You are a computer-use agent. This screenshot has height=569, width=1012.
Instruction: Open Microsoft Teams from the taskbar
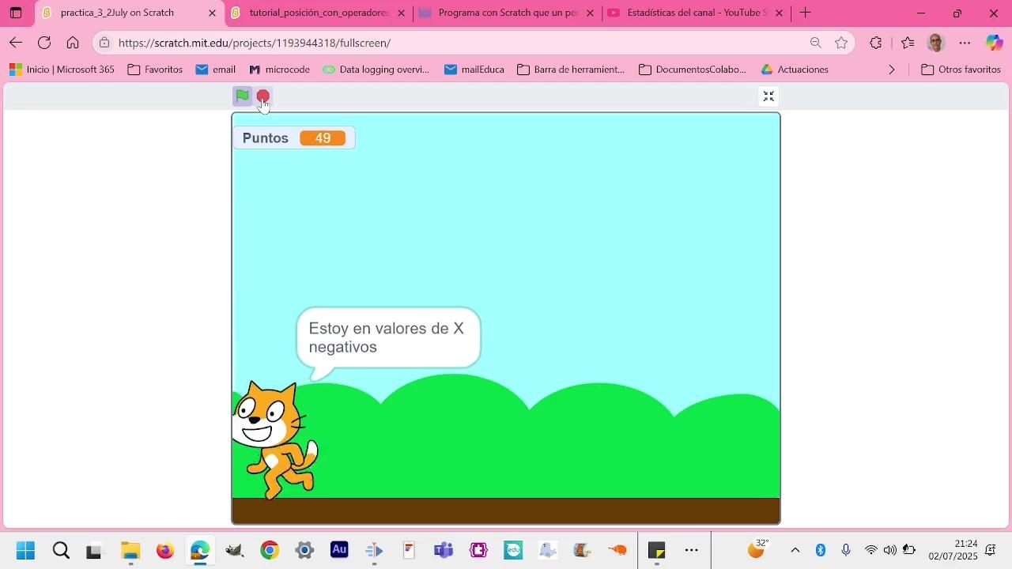tap(444, 550)
